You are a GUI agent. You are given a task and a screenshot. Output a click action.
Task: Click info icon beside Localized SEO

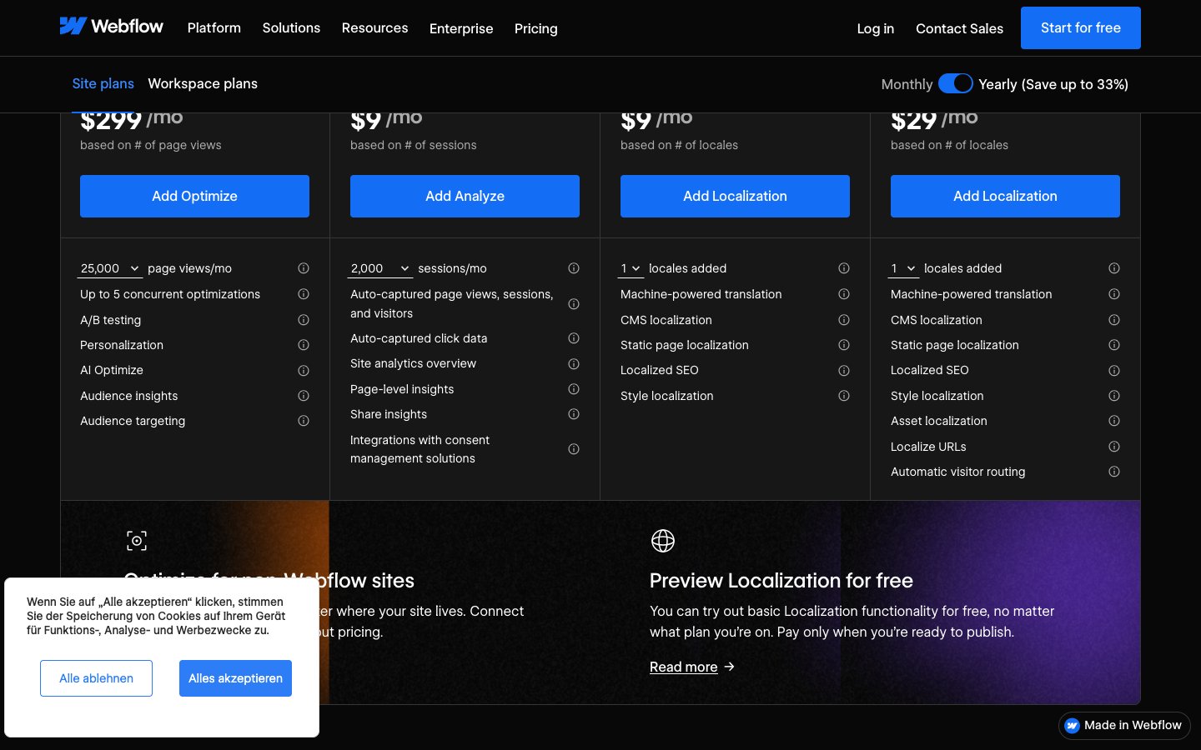pyautogui.click(x=844, y=371)
